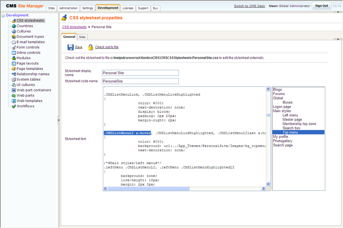Click the Check out to file link
This screenshot has height=228, width=343.
(x=107, y=47)
